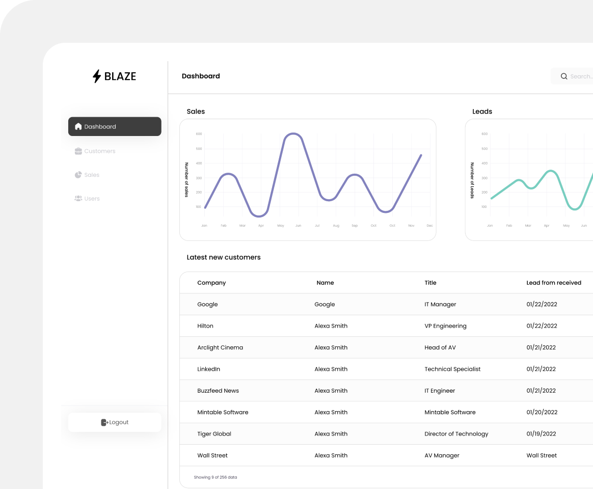Click the Customers sidebar icon
Image resolution: width=593 pixels, height=489 pixels.
pyautogui.click(x=78, y=151)
